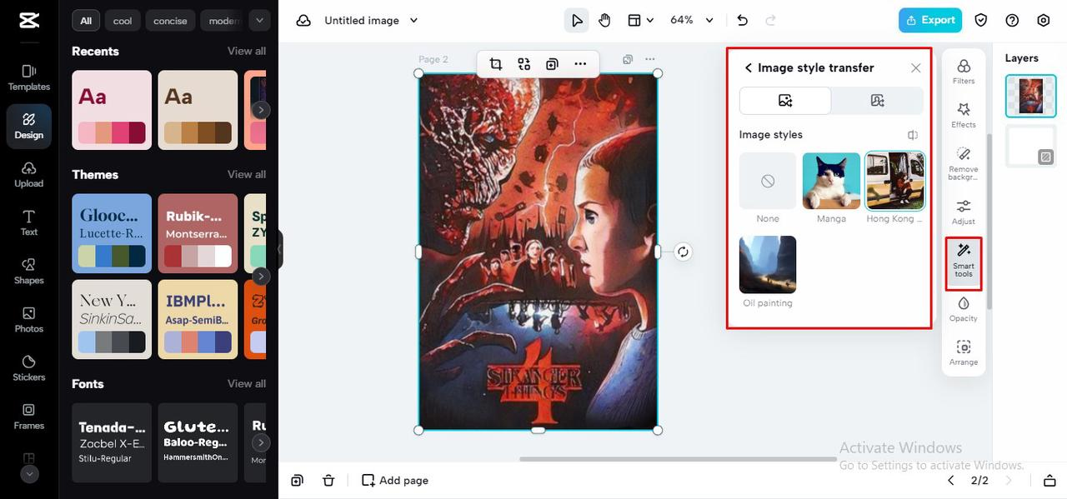Open the Shapes panel

29,271
